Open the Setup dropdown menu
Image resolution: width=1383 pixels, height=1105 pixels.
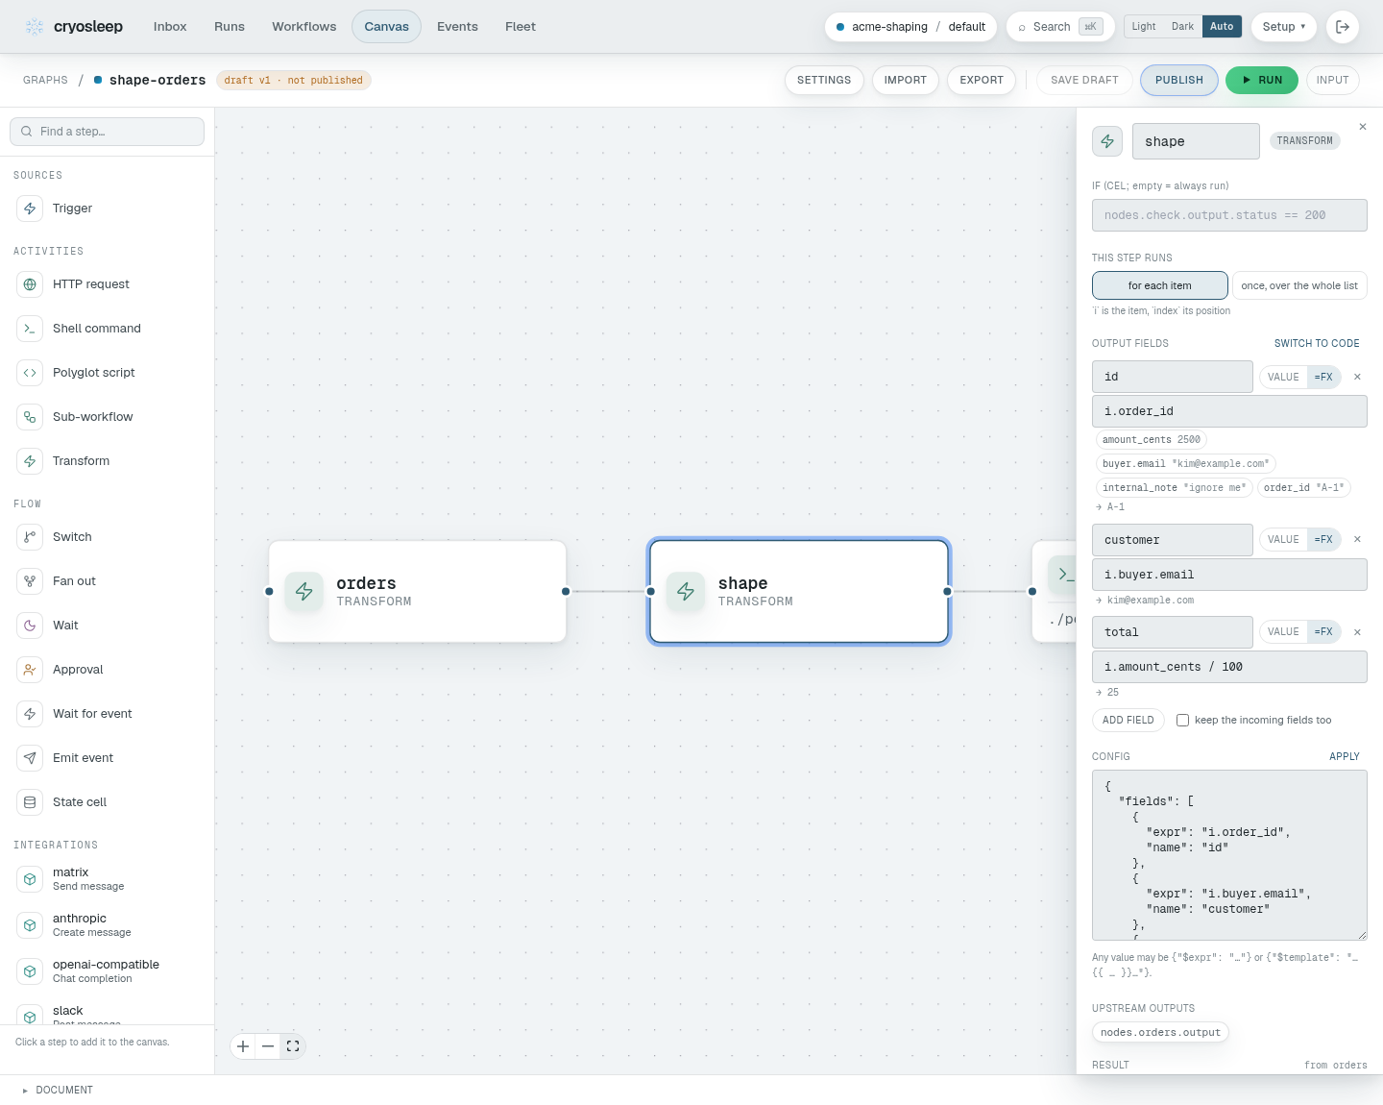(1284, 27)
